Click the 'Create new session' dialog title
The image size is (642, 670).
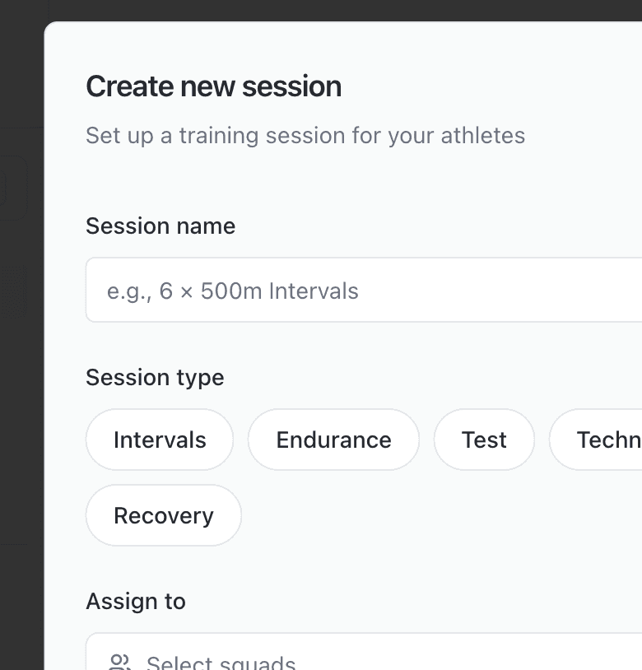coord(213,86)
